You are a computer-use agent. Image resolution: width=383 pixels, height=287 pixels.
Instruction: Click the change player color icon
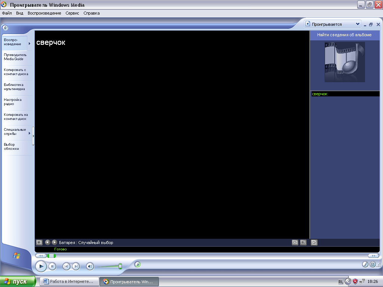[x=365, y=264]
